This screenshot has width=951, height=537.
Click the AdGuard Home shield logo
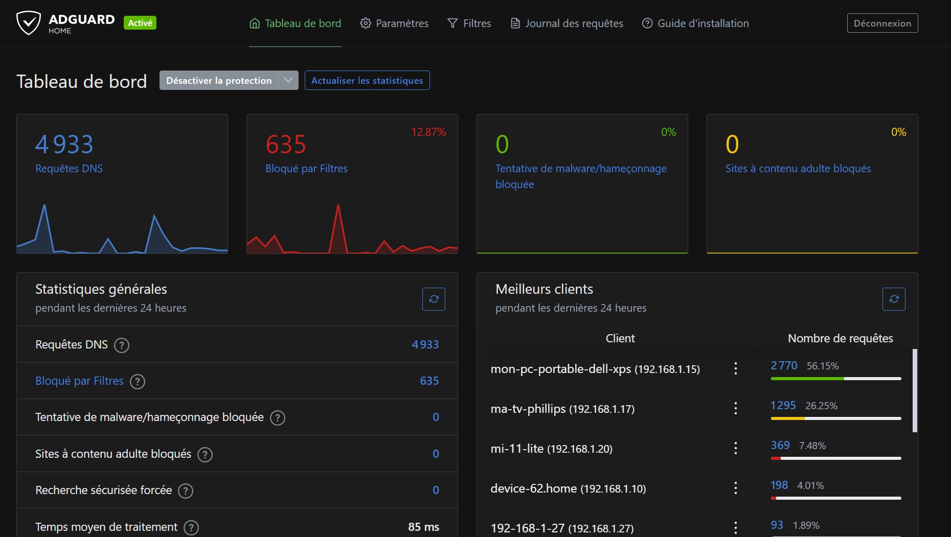(29, 23)
